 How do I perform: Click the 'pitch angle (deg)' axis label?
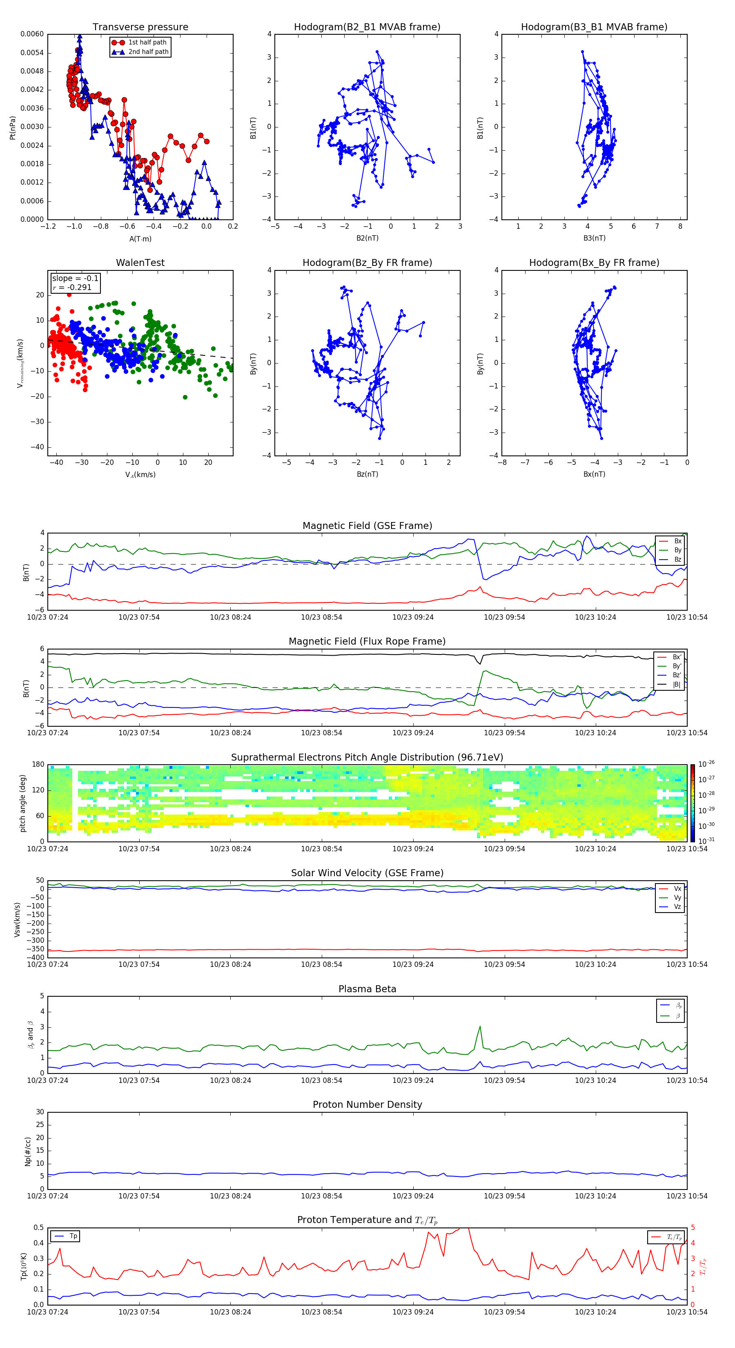(x=22, y=803)
